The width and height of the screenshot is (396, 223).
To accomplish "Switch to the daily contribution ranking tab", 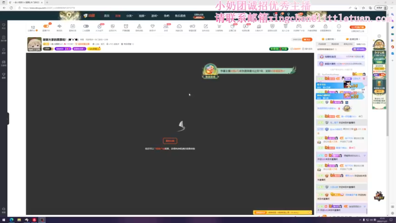I will tap(322, 44).
